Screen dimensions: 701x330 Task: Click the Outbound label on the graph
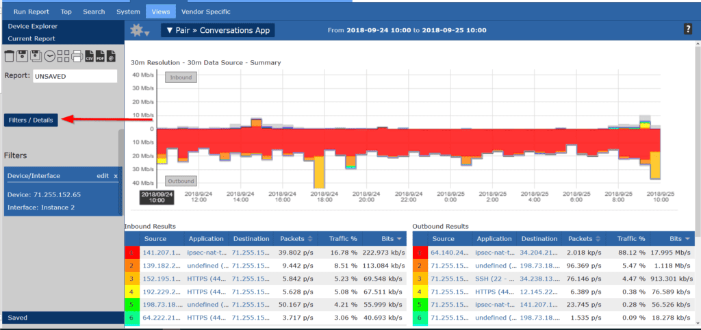(x=181, y=181)
